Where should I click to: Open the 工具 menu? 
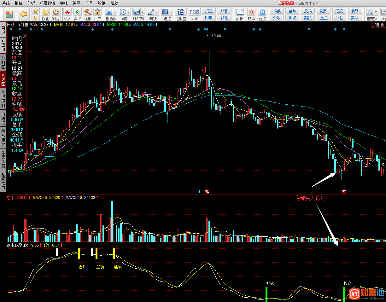[x=89, y=3]
